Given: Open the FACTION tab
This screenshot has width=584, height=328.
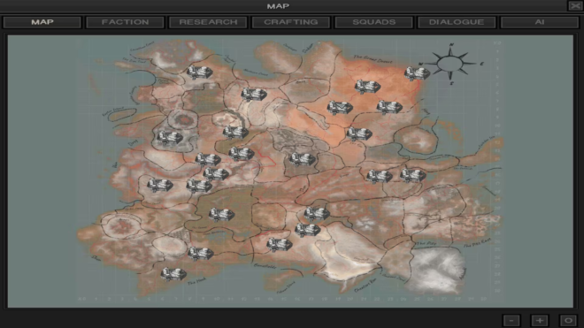Looking at the screenshot, I should [x=125, y=22].
